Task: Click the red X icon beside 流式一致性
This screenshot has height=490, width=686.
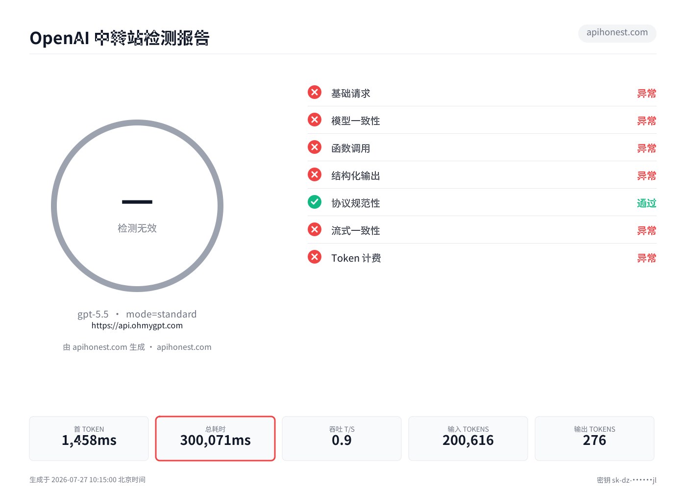Action: [x=315, y=229]
